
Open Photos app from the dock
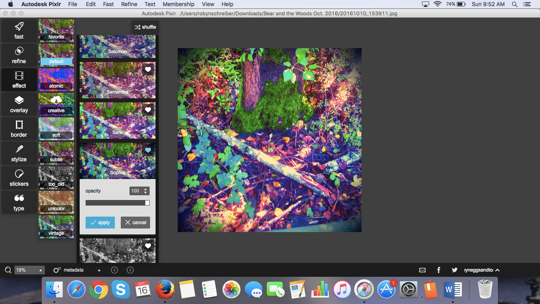coord(232,290)
